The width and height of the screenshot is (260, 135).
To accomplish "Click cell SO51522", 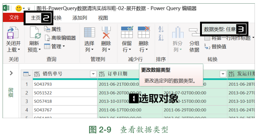I will [x=65, y=93].
